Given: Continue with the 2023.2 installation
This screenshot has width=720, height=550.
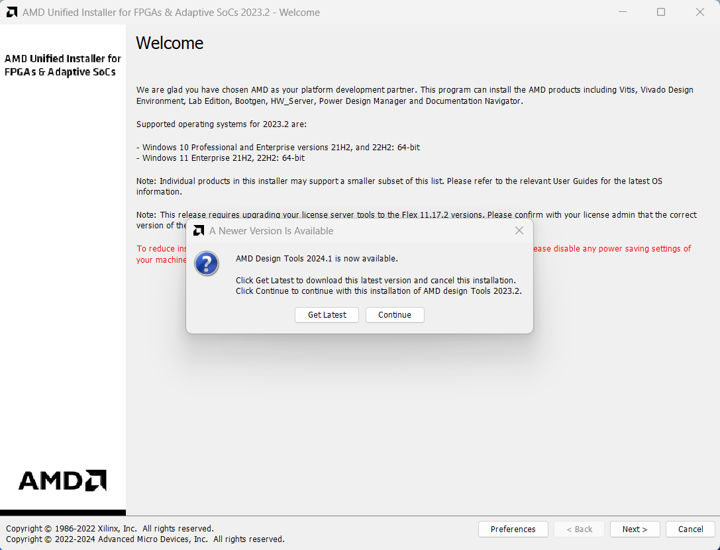Looking at the screenshot, I should pyautogui.click(x=395, y=315).
